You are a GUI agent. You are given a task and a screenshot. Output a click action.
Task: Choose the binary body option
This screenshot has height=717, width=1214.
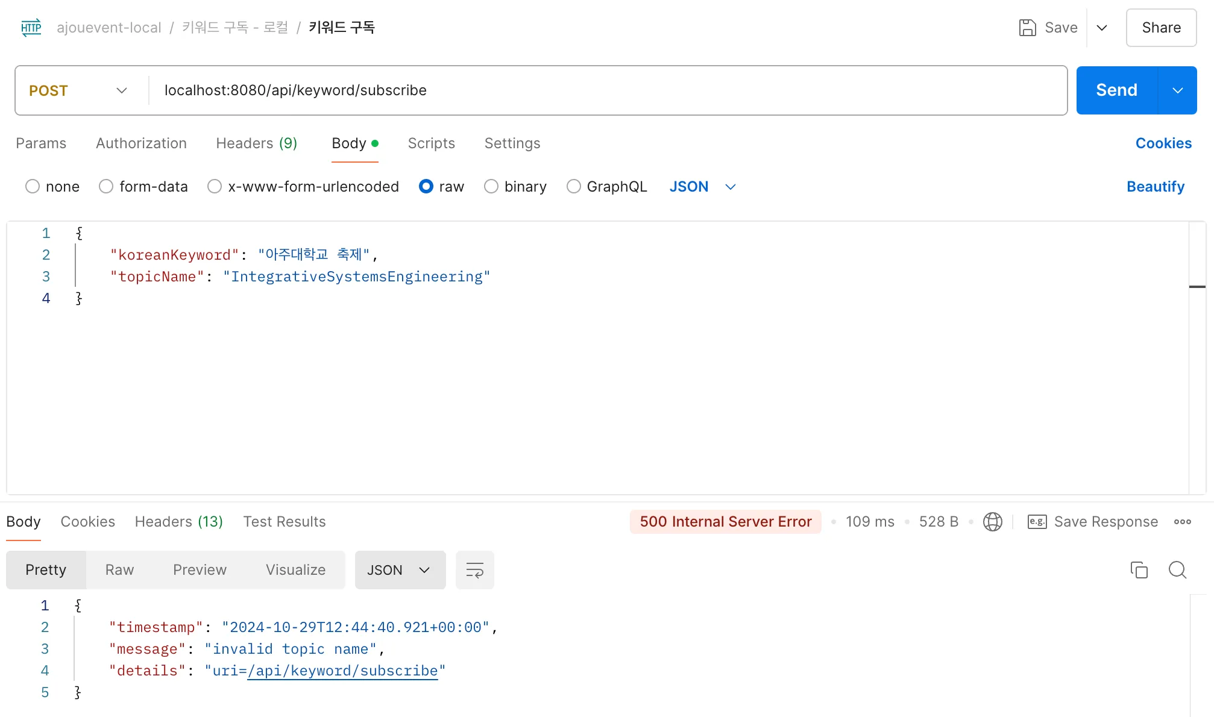point(491,187)
